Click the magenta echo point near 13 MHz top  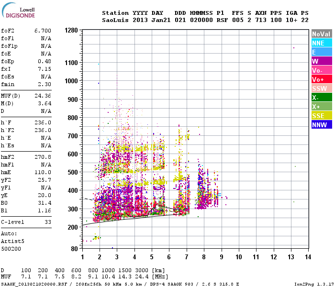pyautogui.click(x=294, y=48)
